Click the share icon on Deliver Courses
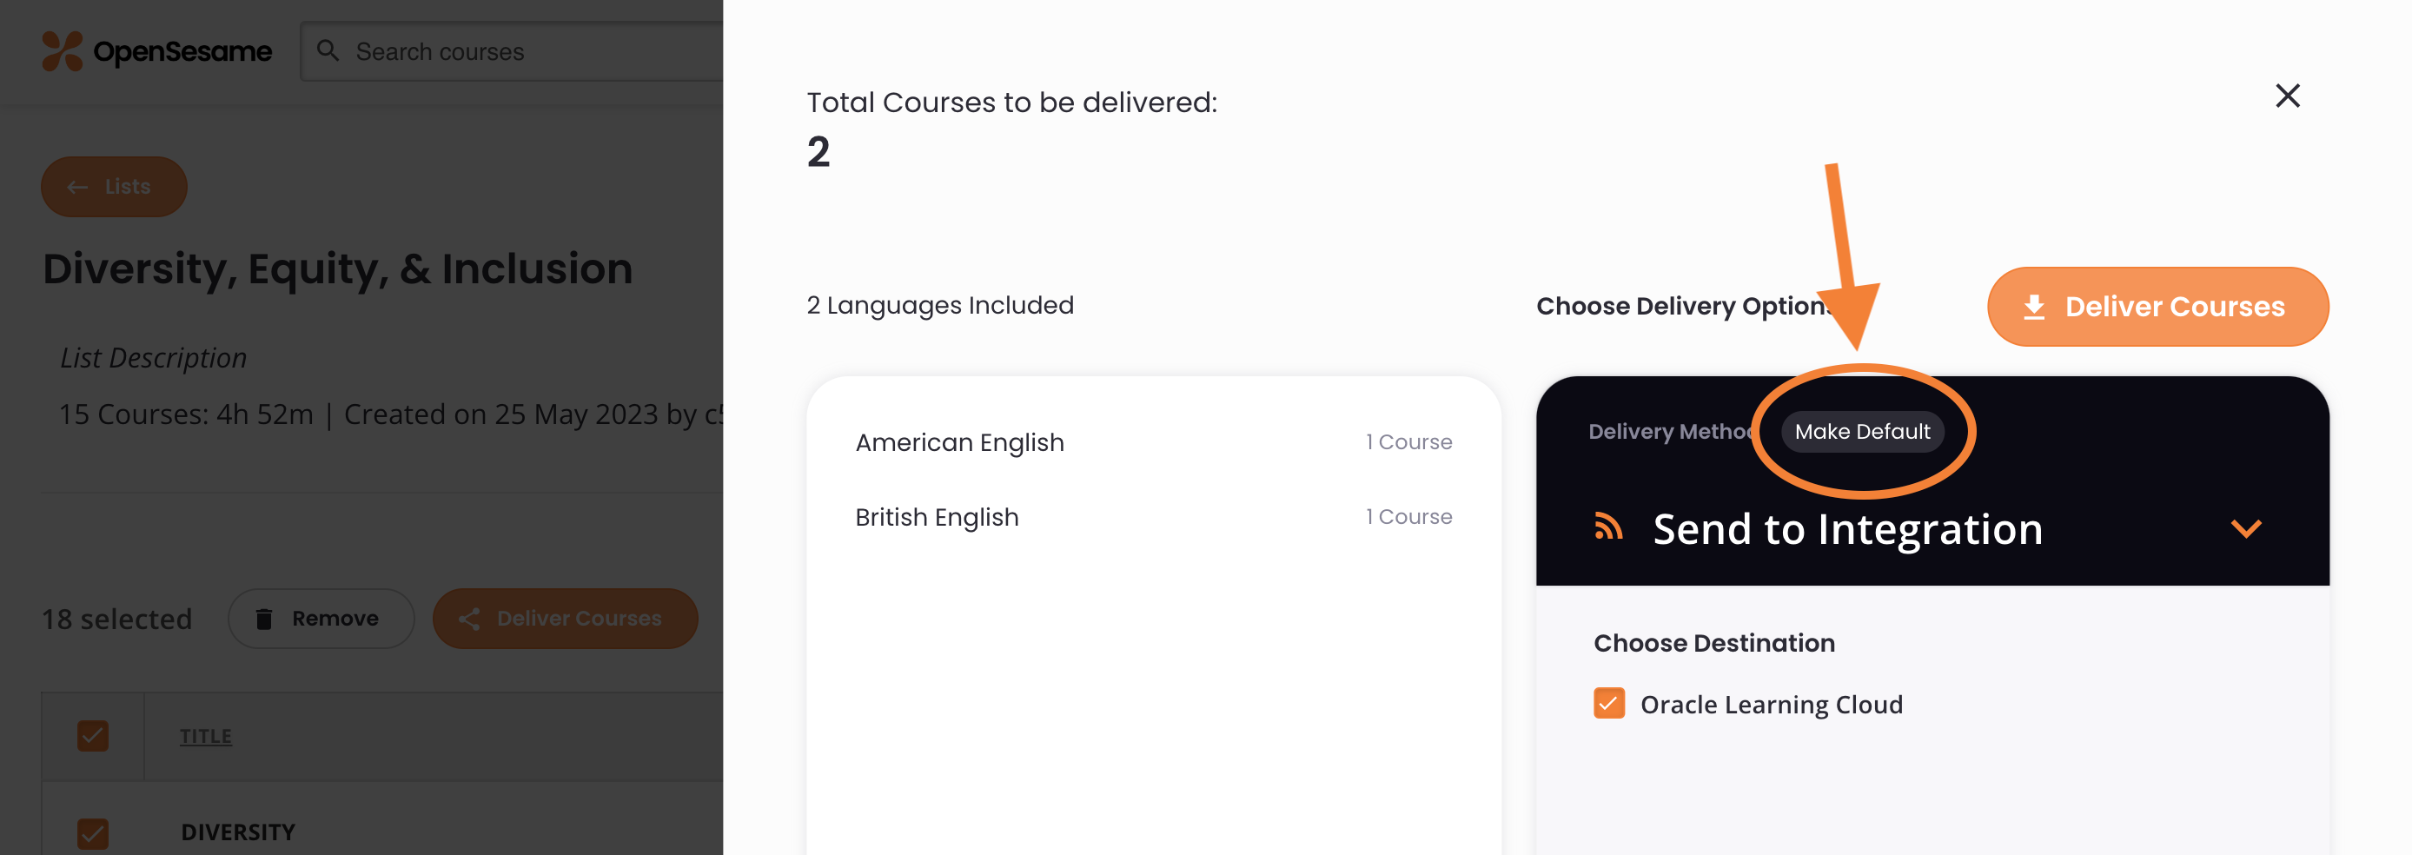The image size is (2412, 855). click(x=469, y=618)
